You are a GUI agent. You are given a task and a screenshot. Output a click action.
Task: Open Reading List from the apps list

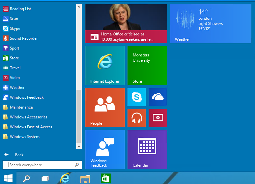tap(17, 9)
